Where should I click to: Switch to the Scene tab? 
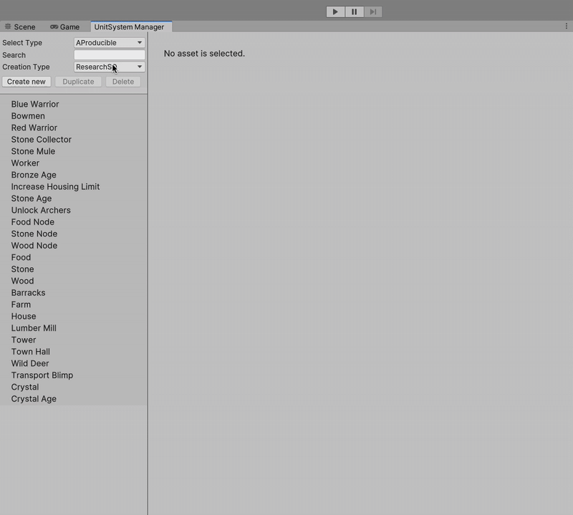coord(20,27)
